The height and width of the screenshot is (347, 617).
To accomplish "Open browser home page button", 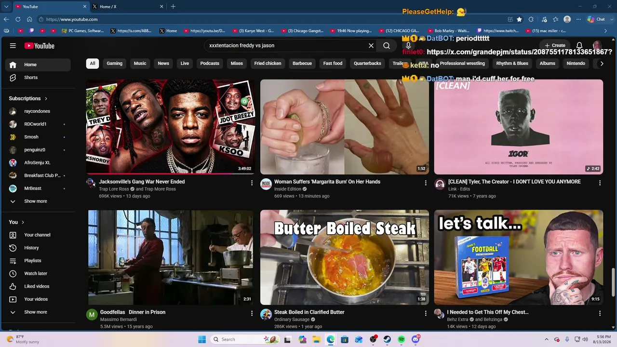I will 29,19.
